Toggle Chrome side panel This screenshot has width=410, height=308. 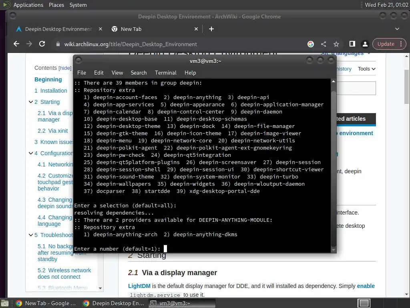(352, 44)
